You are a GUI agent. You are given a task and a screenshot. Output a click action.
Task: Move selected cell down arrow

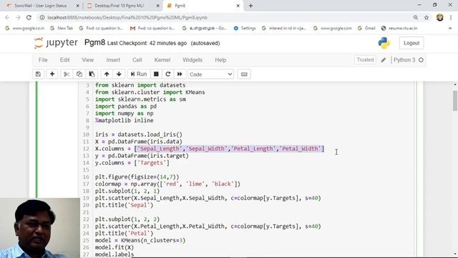119,75
